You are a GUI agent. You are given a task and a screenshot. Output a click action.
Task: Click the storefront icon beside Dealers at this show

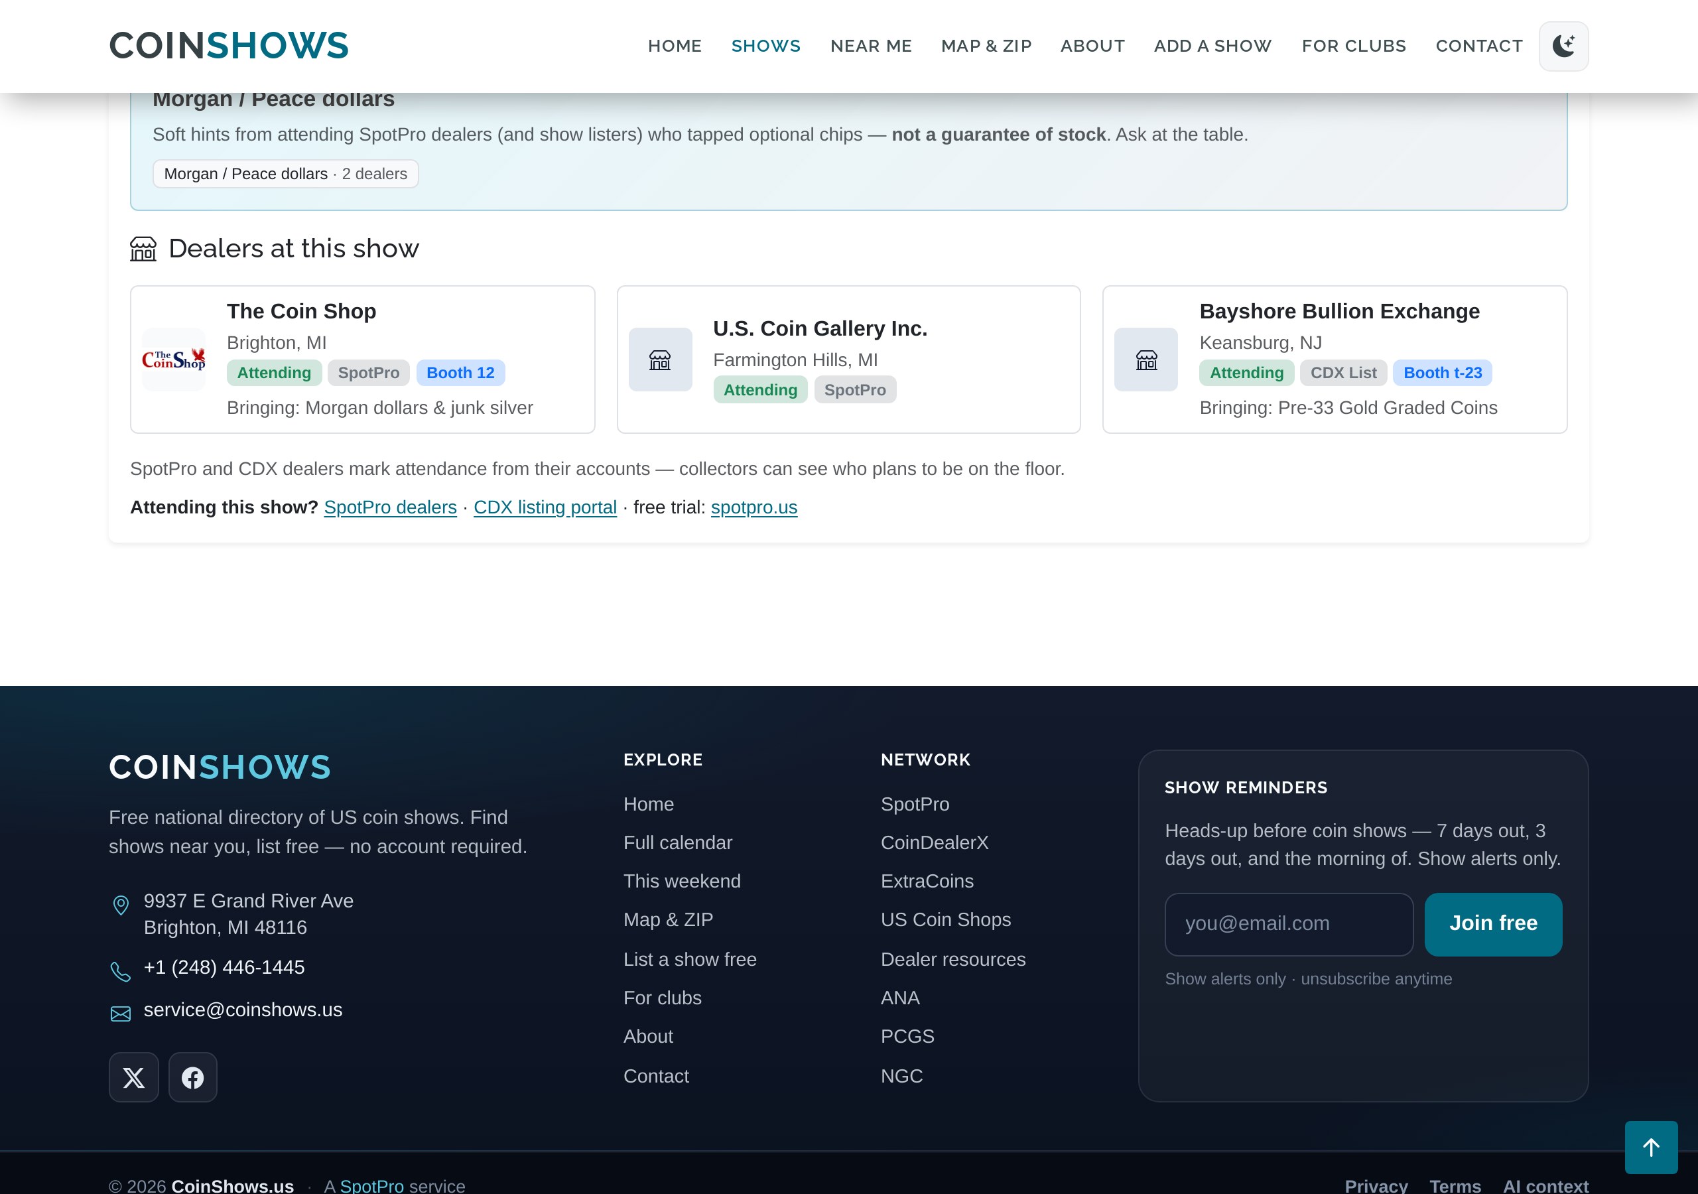143,249
